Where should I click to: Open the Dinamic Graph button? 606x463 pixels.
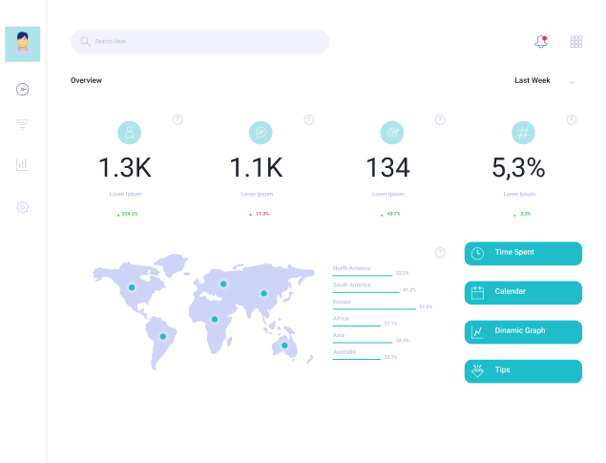[x=523, y=331]
